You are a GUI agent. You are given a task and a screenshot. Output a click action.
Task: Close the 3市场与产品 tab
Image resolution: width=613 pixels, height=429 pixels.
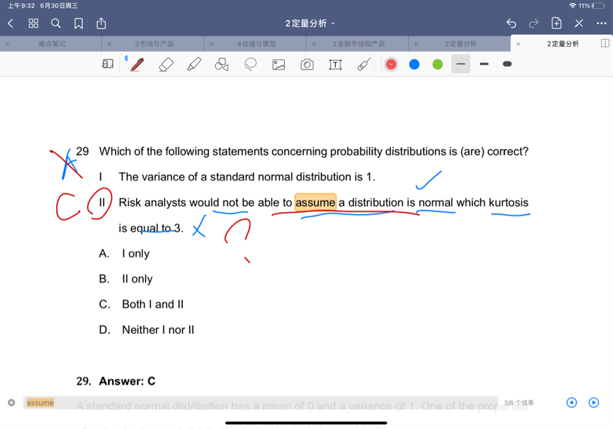(109, 44)
